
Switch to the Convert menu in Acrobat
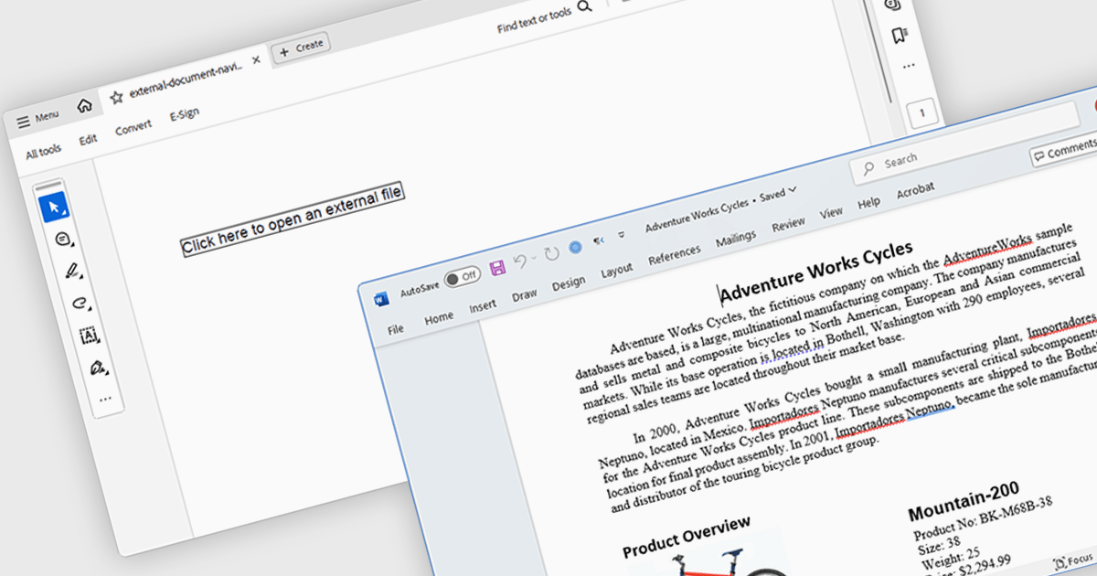pyautogui.click(x=133, y=130)
